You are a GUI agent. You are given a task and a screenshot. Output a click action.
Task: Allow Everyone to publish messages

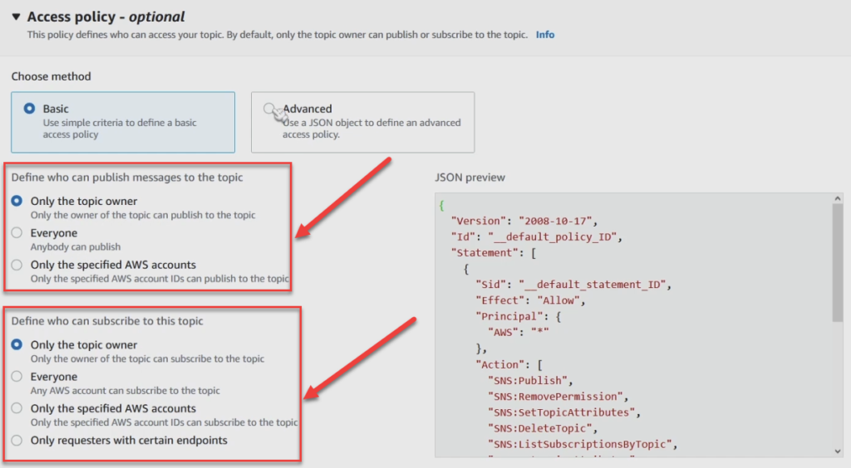pos(17,233)
